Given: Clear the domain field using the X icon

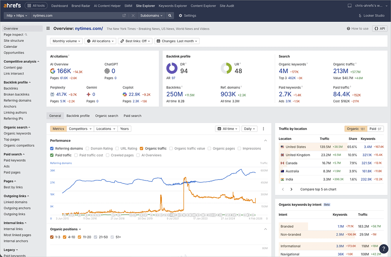Looking at the screenshot, I should coord(133,16).
